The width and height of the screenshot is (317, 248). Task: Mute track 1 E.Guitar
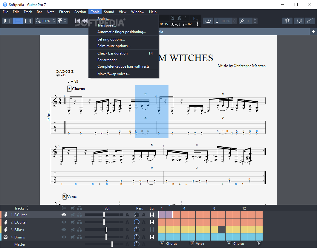[x=73, y=215]
